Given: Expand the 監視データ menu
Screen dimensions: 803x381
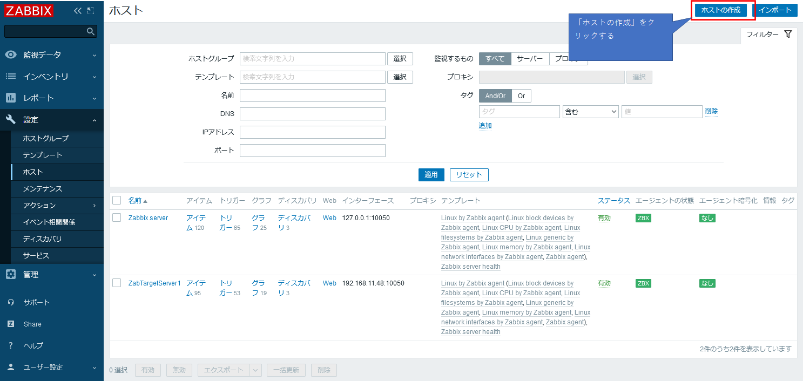Looking at the screenshot, I should point(95,55).
